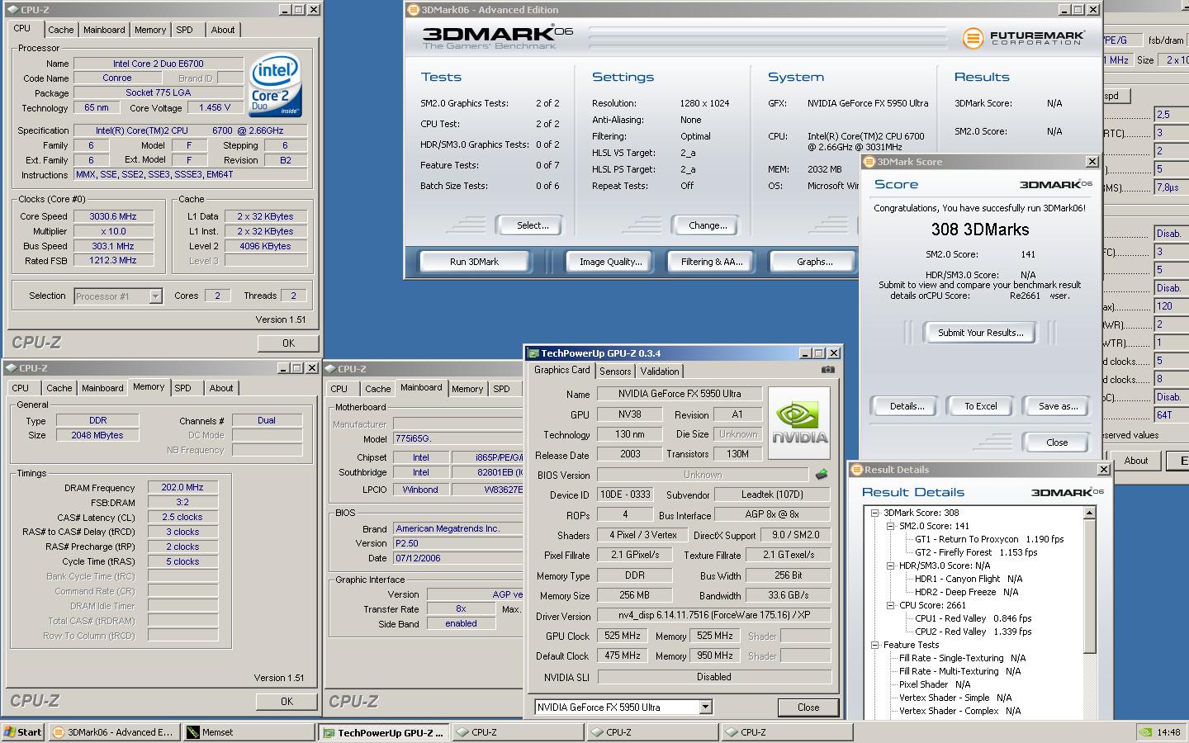
Task: Click OK in CPU-Z Memory window
Action: click(x=287, y=702)
